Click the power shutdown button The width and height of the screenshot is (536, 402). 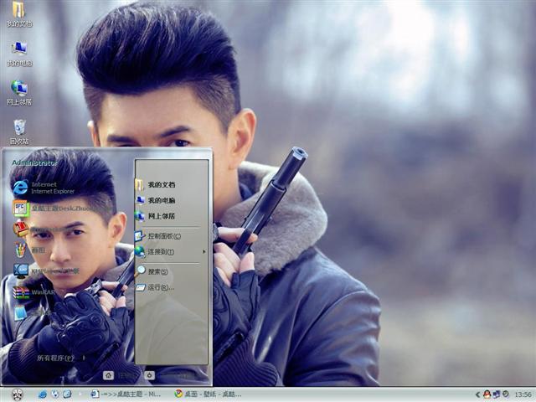[x=149, y=376]
